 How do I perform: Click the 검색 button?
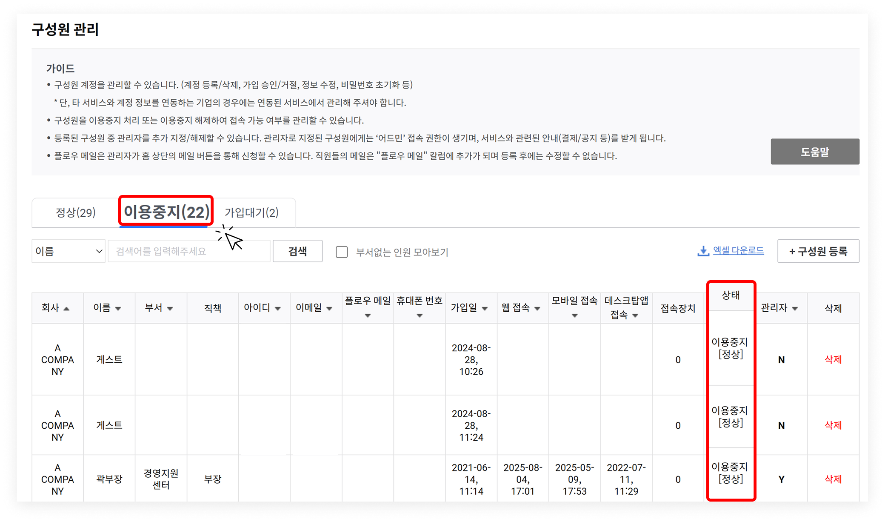click(x=297, y=251)
